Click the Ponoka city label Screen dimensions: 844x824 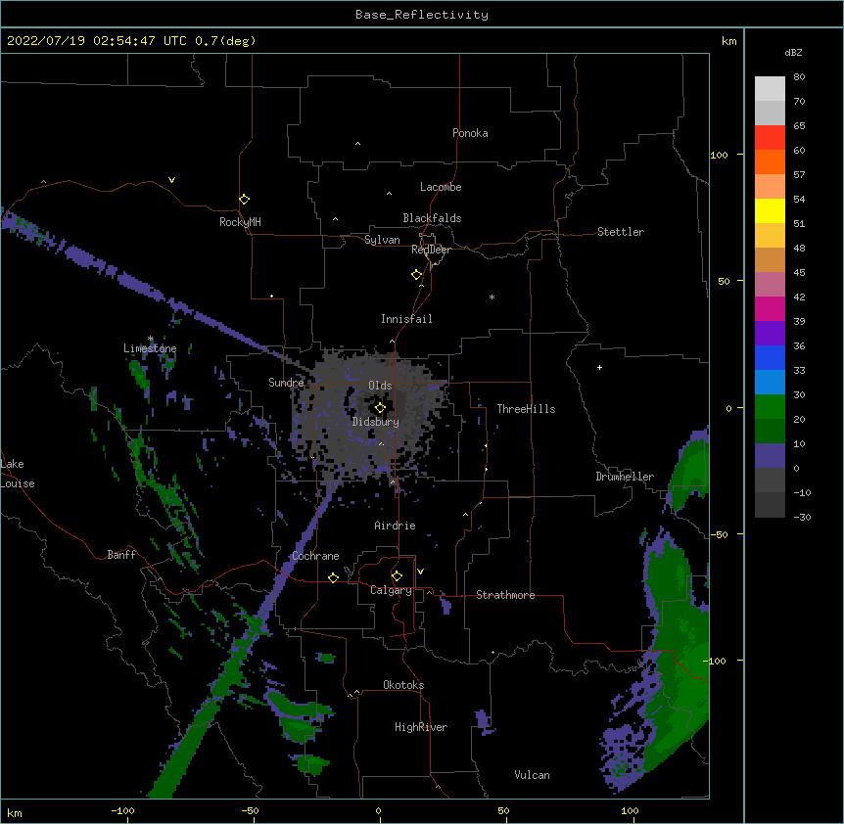[470, 133]
